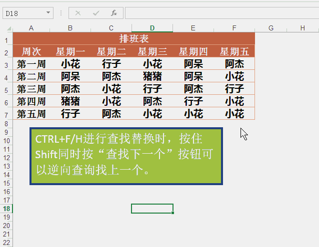This screenshot has height=247, width=319.
Task: Click 阿杰 in 第一周 星期五
Action: point(234,64)
